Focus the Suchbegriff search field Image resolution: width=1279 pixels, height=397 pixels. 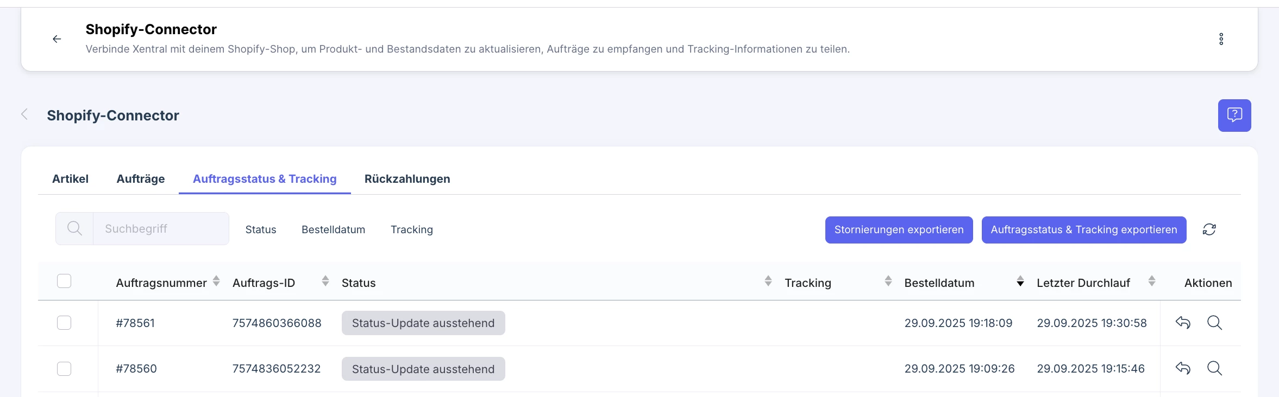point(160,229)
